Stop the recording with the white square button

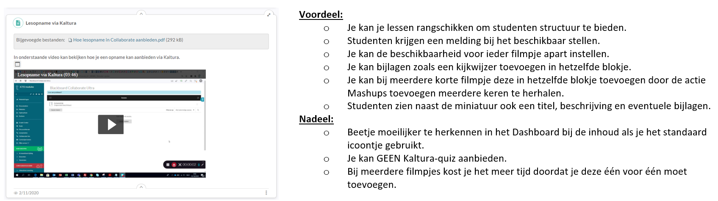point(168,165)
